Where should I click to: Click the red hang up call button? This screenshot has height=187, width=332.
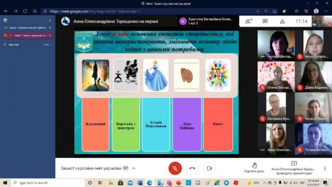pos(192,168)
